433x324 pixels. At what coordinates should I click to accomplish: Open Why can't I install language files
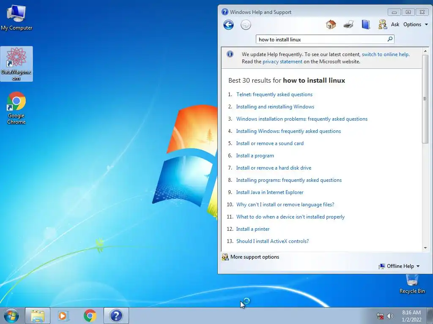(285, 205)
